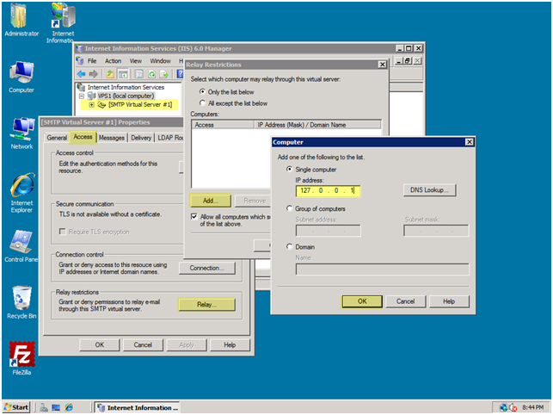
Task: Open the Network desktop icon
Action: [22, 133]
